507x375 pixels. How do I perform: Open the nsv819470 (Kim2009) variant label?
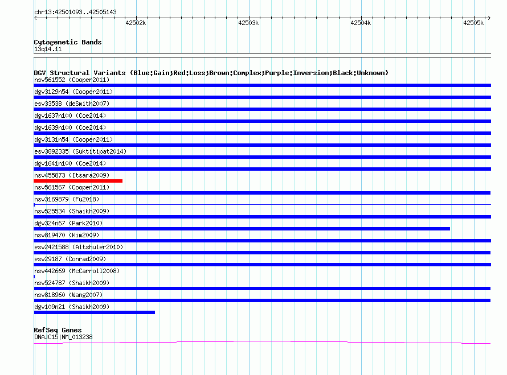click(x=67, y=235)
